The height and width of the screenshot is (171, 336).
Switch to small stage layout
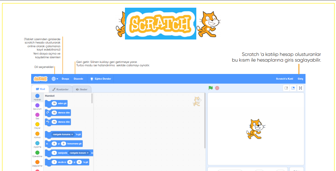(x=286, y=88)
